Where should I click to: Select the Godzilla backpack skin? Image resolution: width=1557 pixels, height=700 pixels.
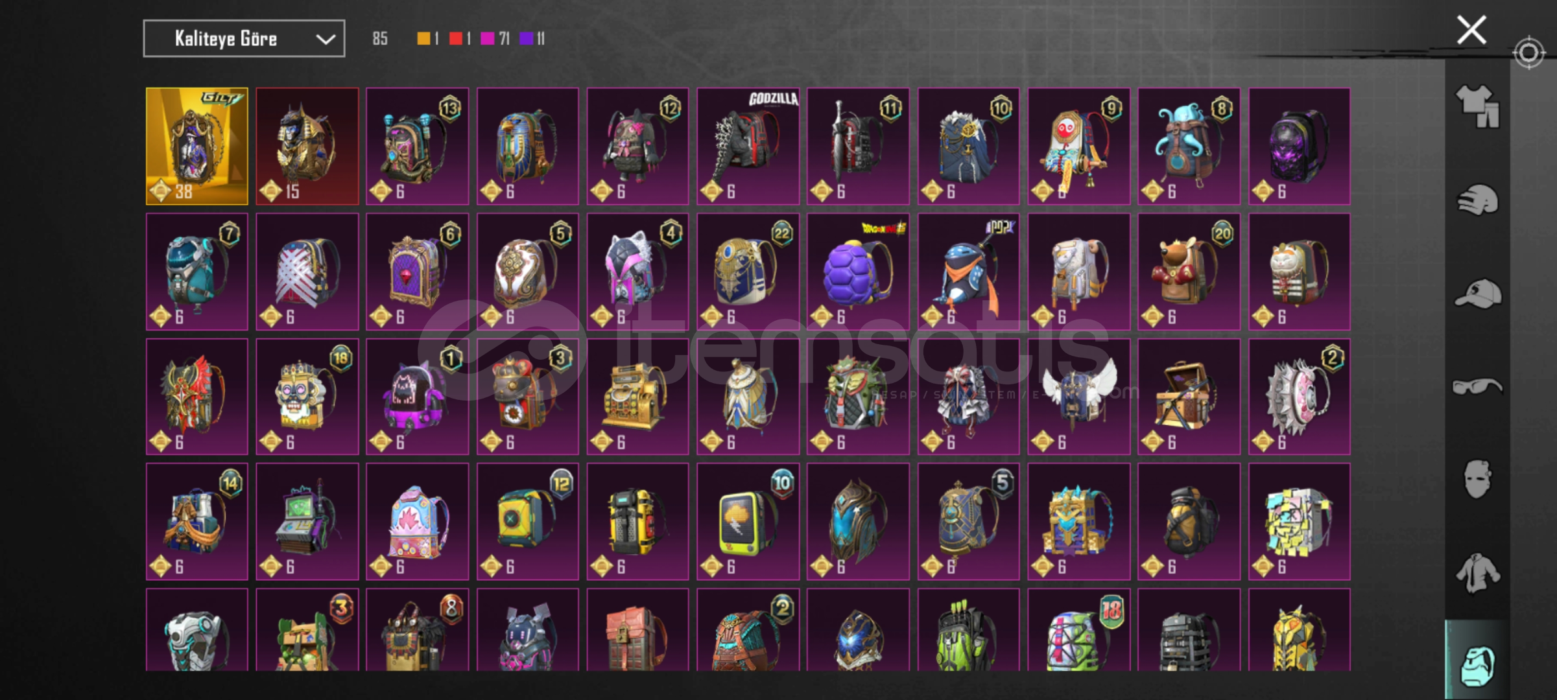pos(748,146)
